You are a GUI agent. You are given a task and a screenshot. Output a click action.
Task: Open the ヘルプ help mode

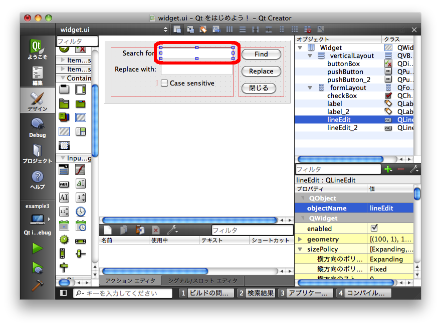37,179
